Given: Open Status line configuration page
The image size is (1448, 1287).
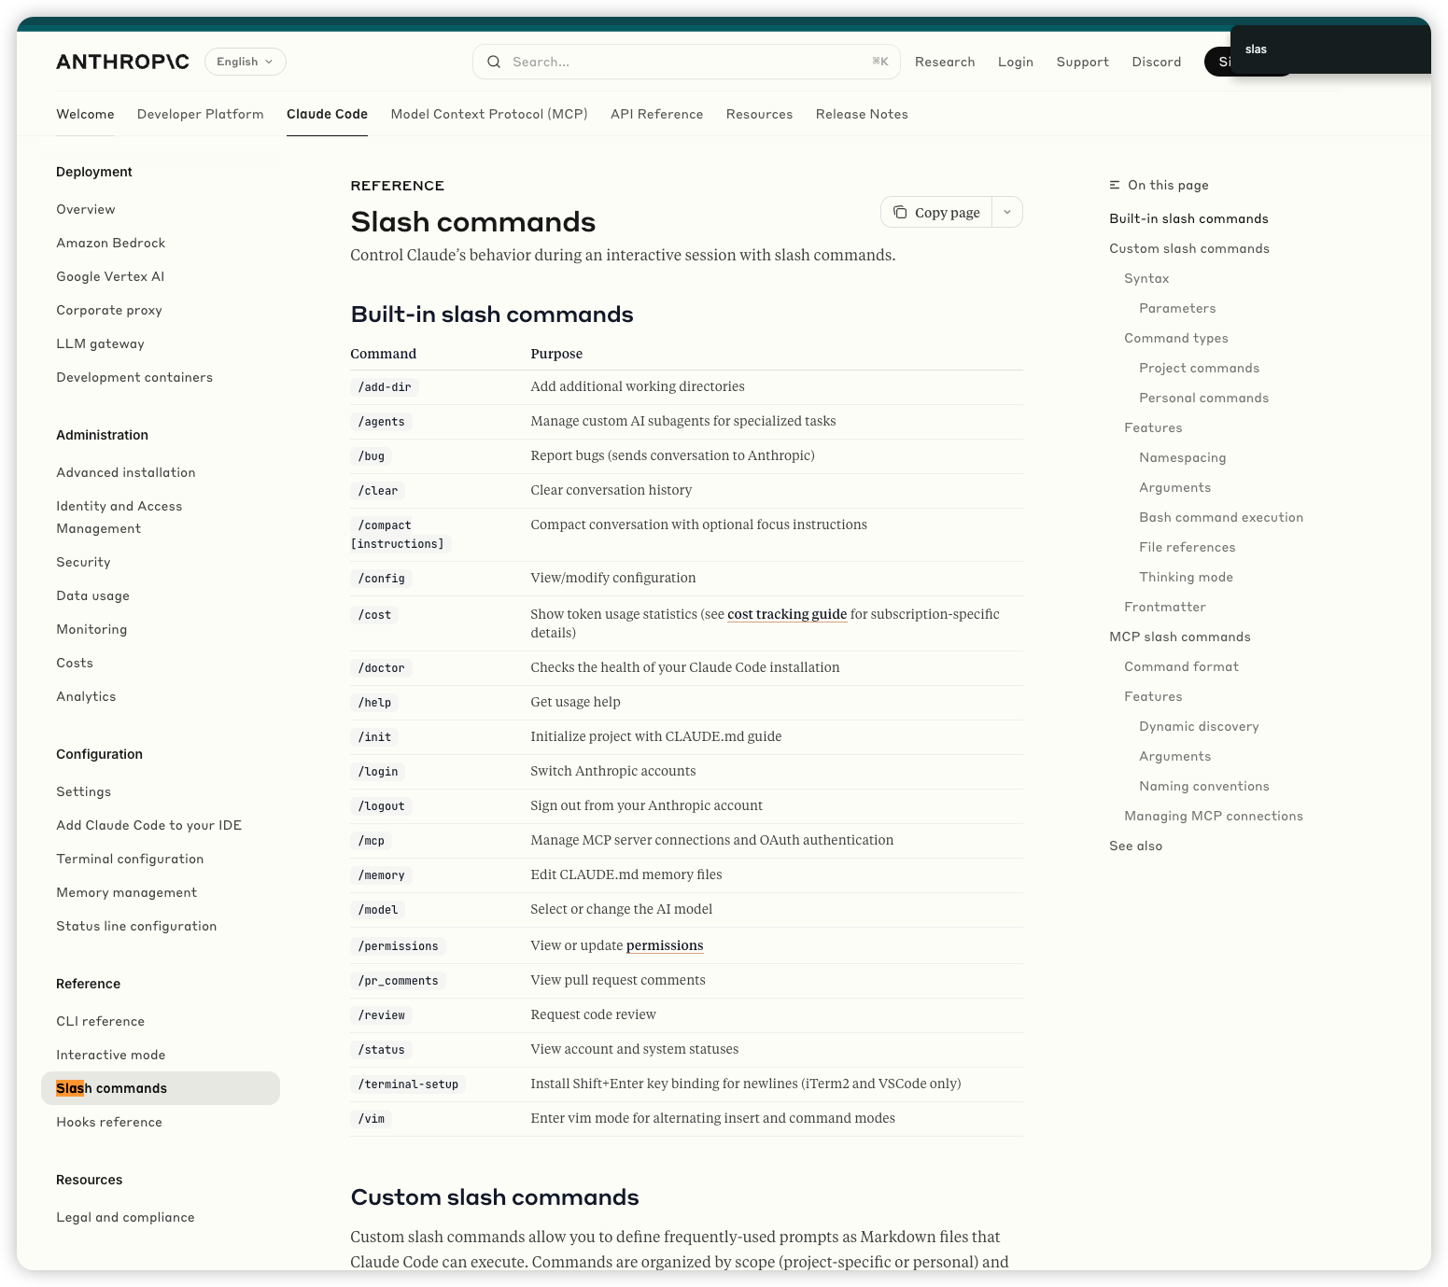Looking at the screenshot, I should [136, 926].
